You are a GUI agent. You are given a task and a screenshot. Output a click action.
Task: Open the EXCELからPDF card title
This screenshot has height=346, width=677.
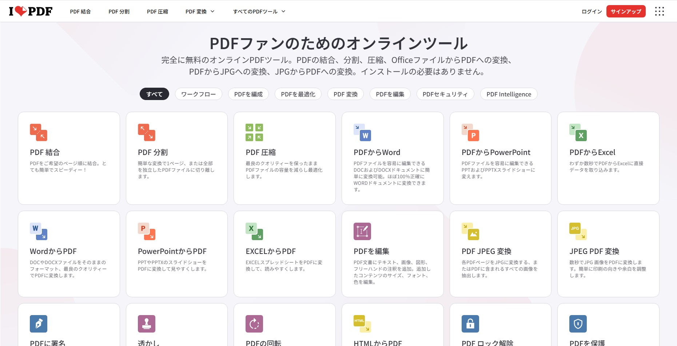point(271,251)
